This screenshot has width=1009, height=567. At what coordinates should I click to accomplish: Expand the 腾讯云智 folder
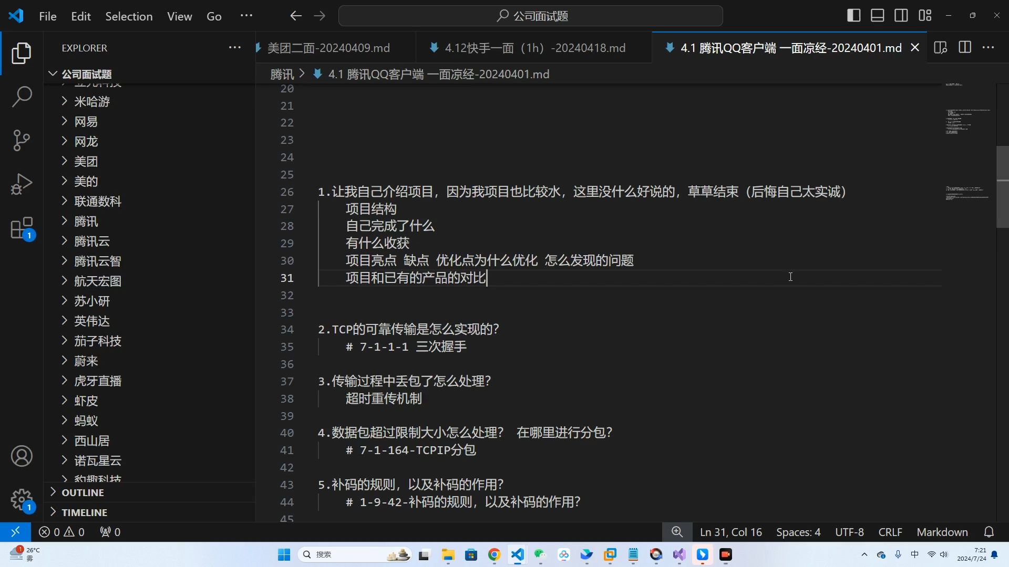(x=150, y=261)
